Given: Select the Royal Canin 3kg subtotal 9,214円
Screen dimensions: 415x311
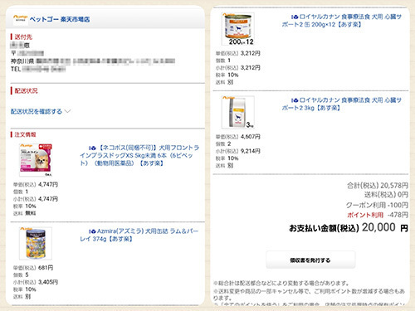Looking at the screenshot, I should point(251,151).
